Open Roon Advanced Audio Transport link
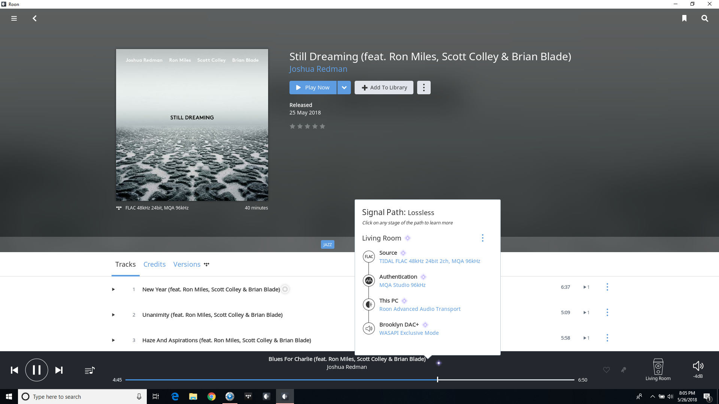This screenshot has width=719, height=404. (x=420, y=309)
